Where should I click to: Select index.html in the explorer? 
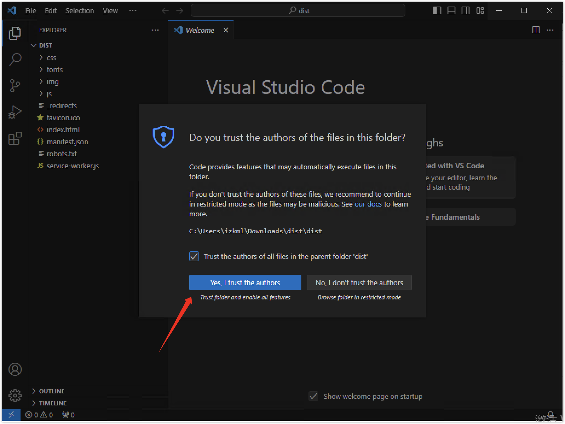pos(63,130)
